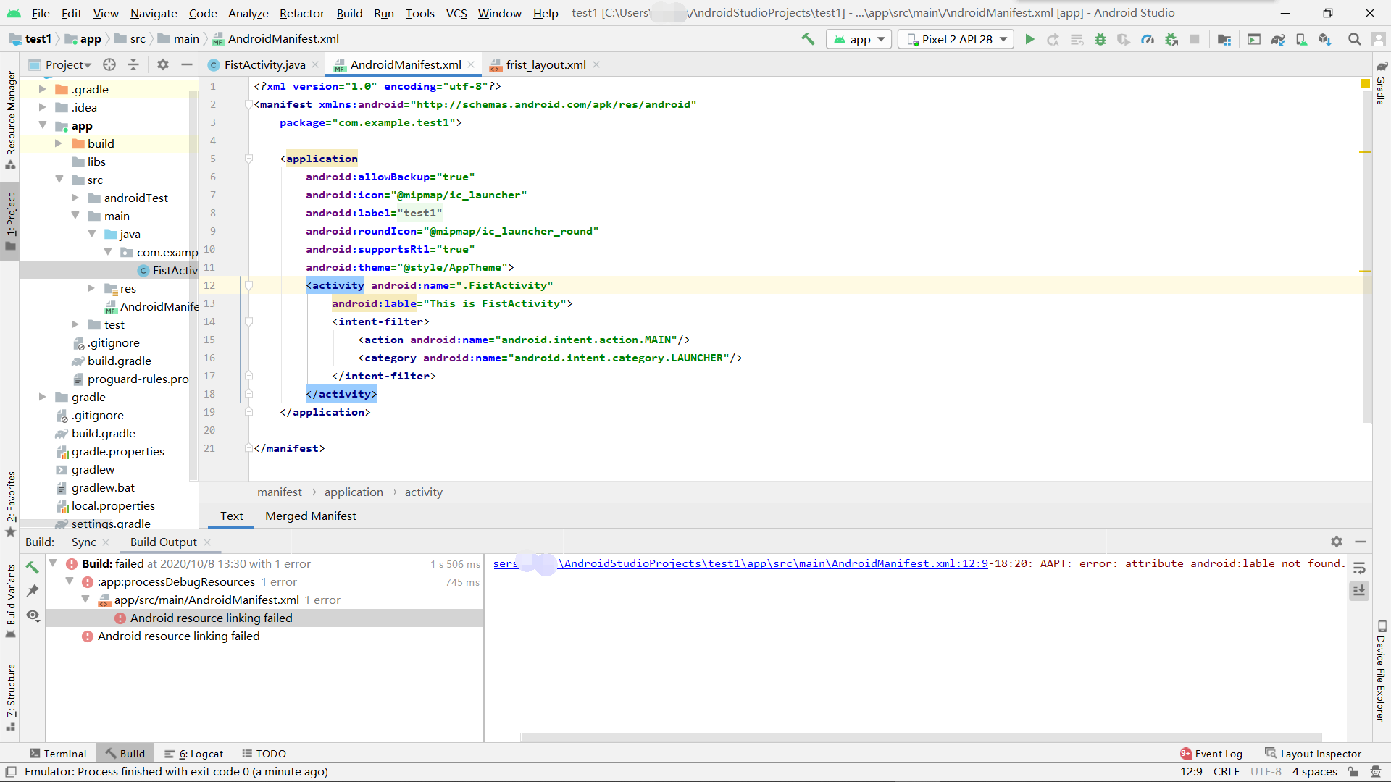This screenshot has height=782, width=1391.
Task: Open AVD Manager phone icon
Action: tap(1302, 39)
